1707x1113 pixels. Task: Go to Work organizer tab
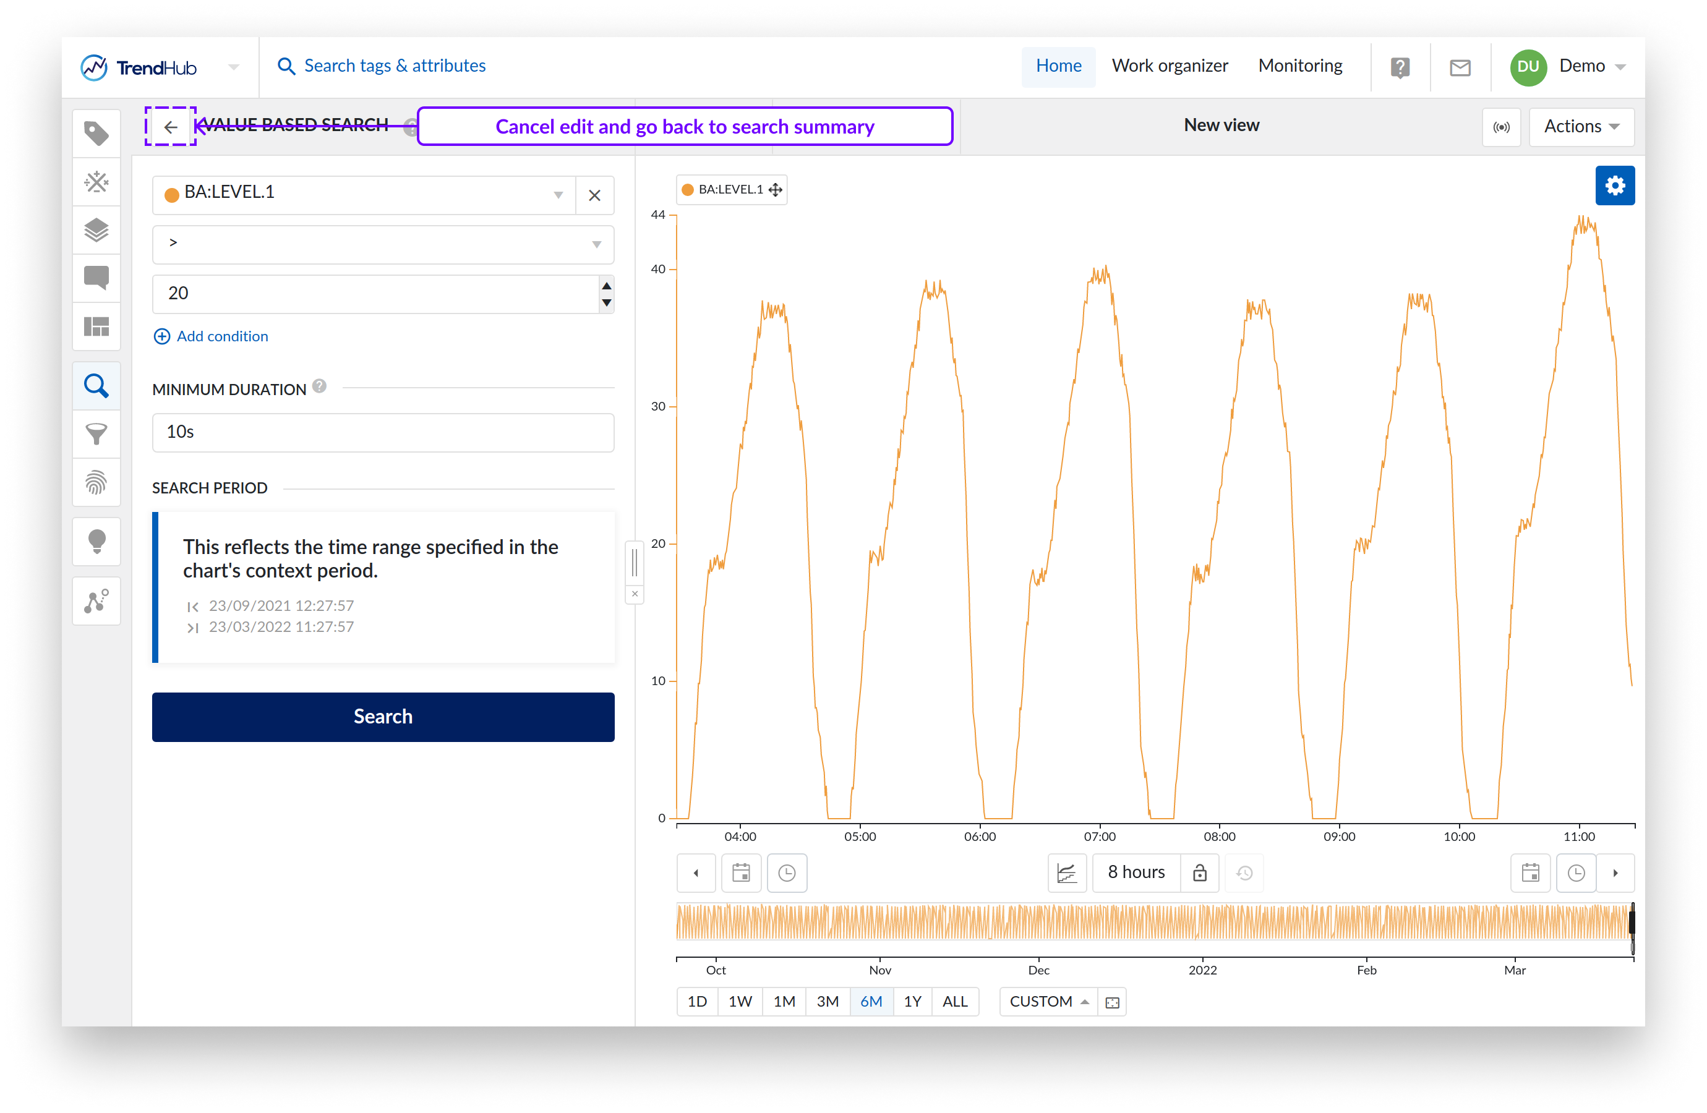1169,66
